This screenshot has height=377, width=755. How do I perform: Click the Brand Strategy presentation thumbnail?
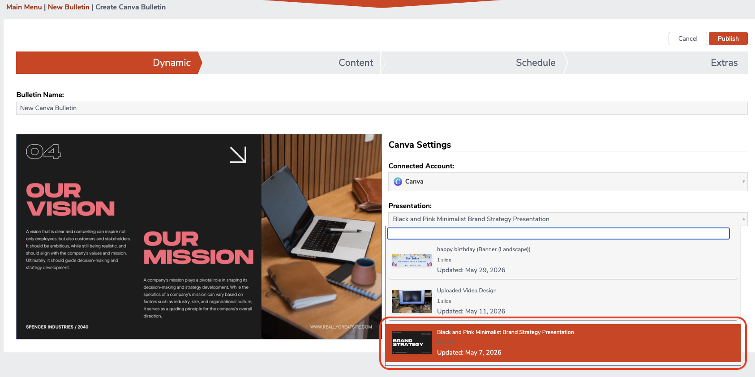(412, 343)
